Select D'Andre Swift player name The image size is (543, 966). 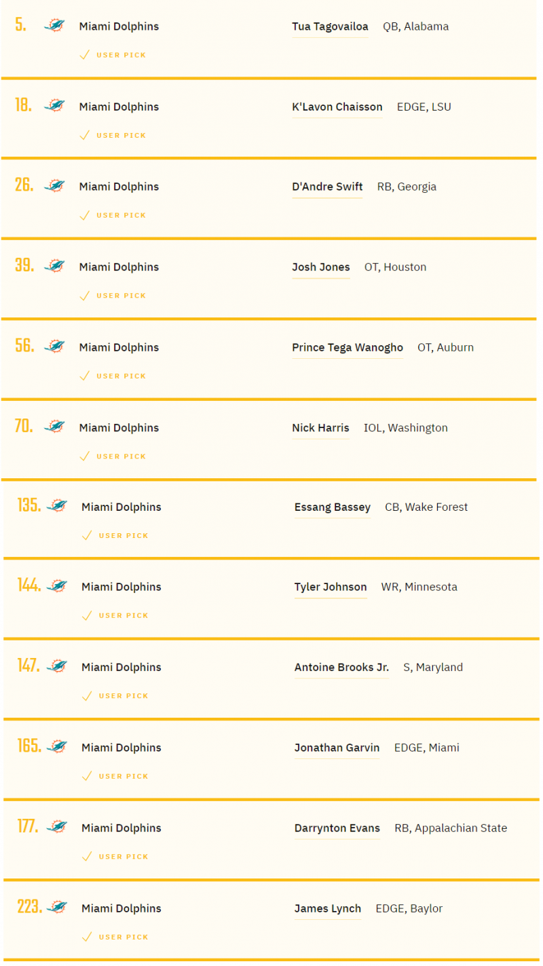327,187
